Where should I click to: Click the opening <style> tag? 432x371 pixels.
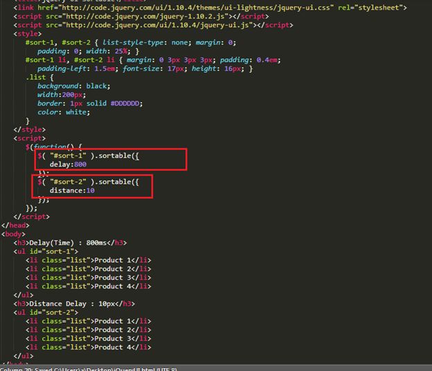click(x=28, y=34)
